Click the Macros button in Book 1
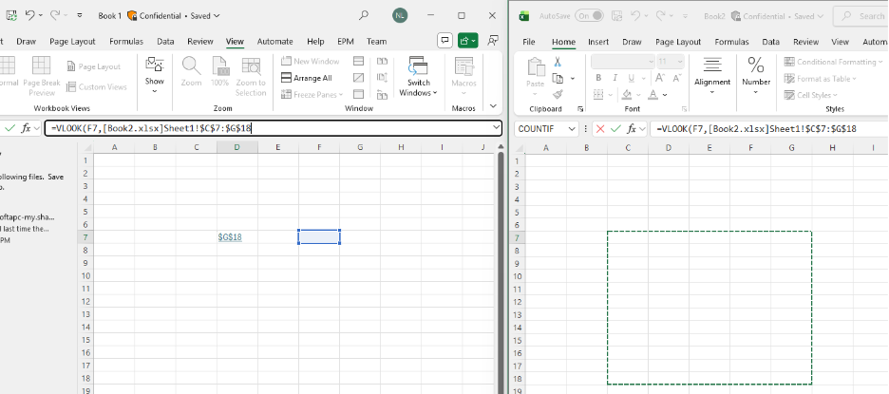This screenshot has width=889, height=394. (463, 76)
